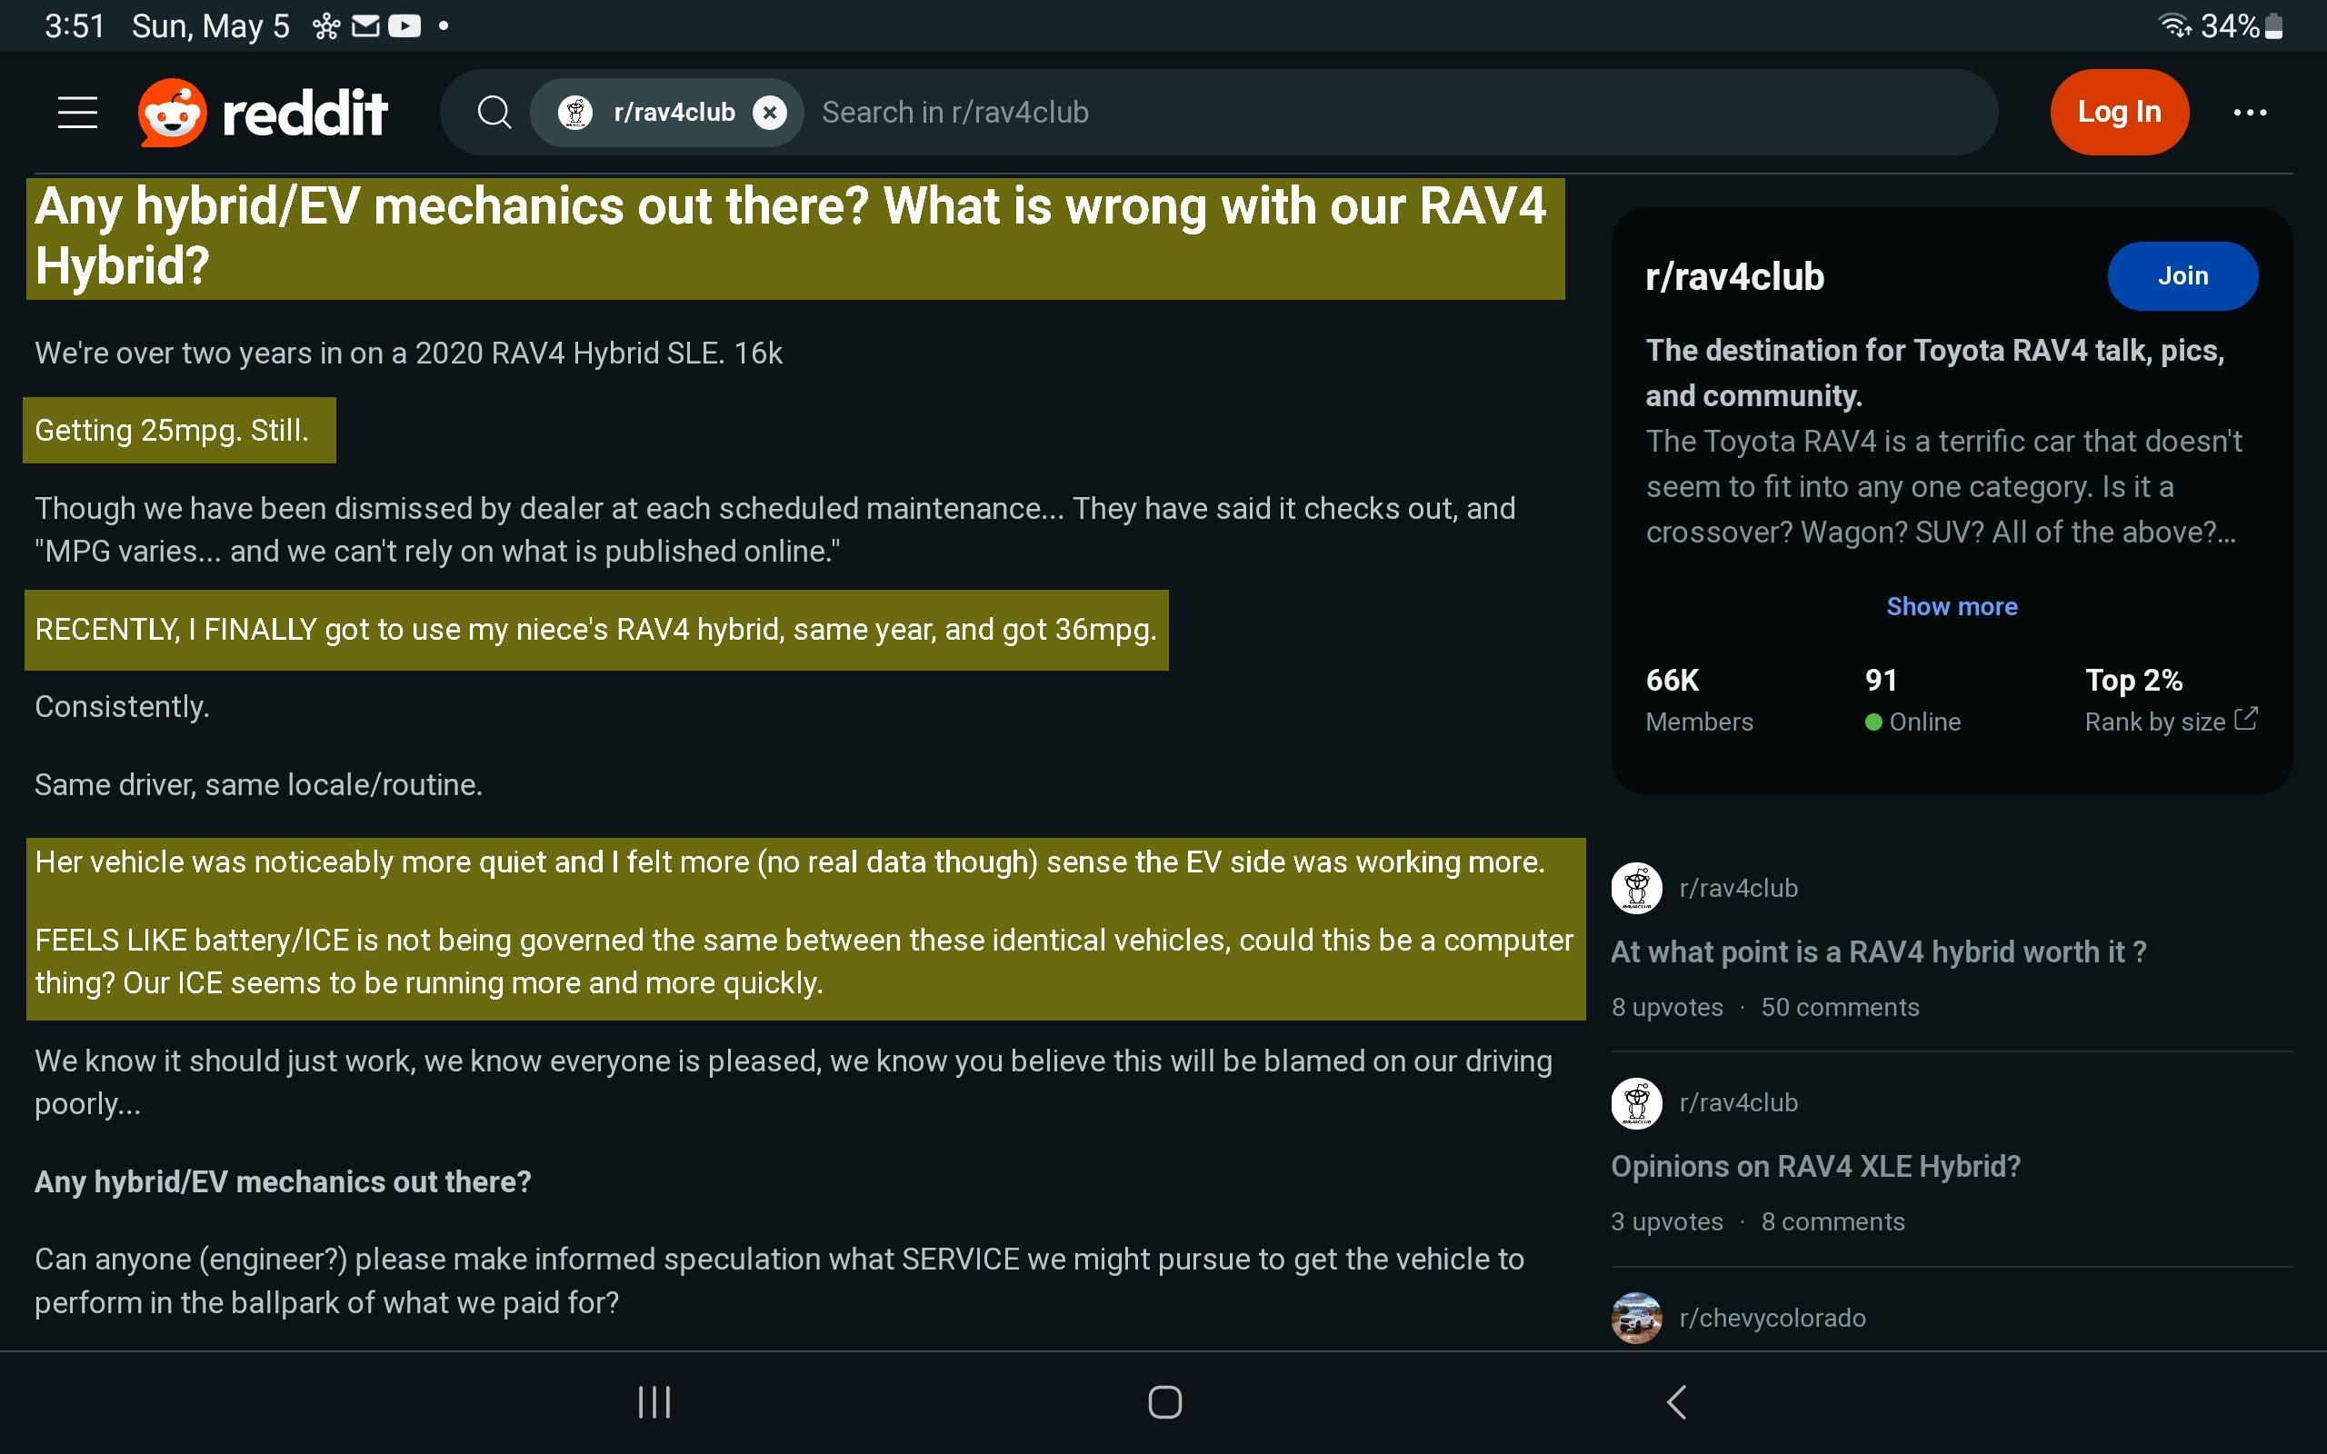The width and height of the screenshot is (2327, 1454).
Task: Tap the snowflake-like notification icon in status bar
Action: click(326, 26)
